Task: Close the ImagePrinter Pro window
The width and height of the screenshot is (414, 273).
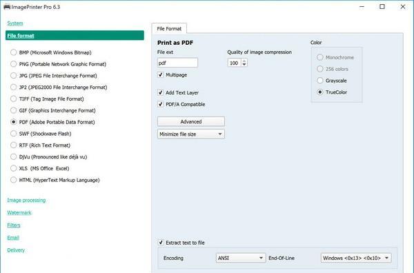Action: tap(403, 7)
